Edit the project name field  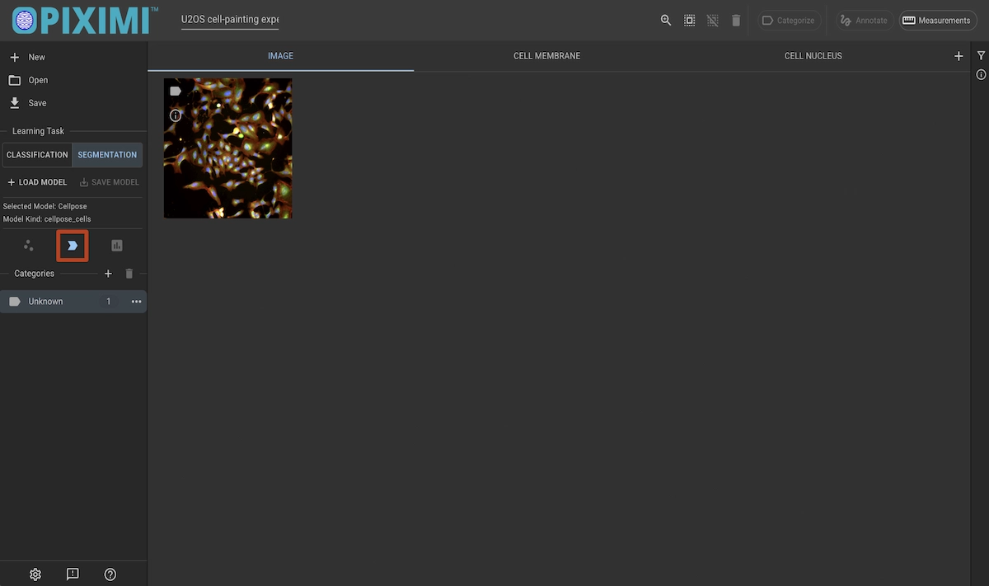pyautogui.click(x=231, y=20)
